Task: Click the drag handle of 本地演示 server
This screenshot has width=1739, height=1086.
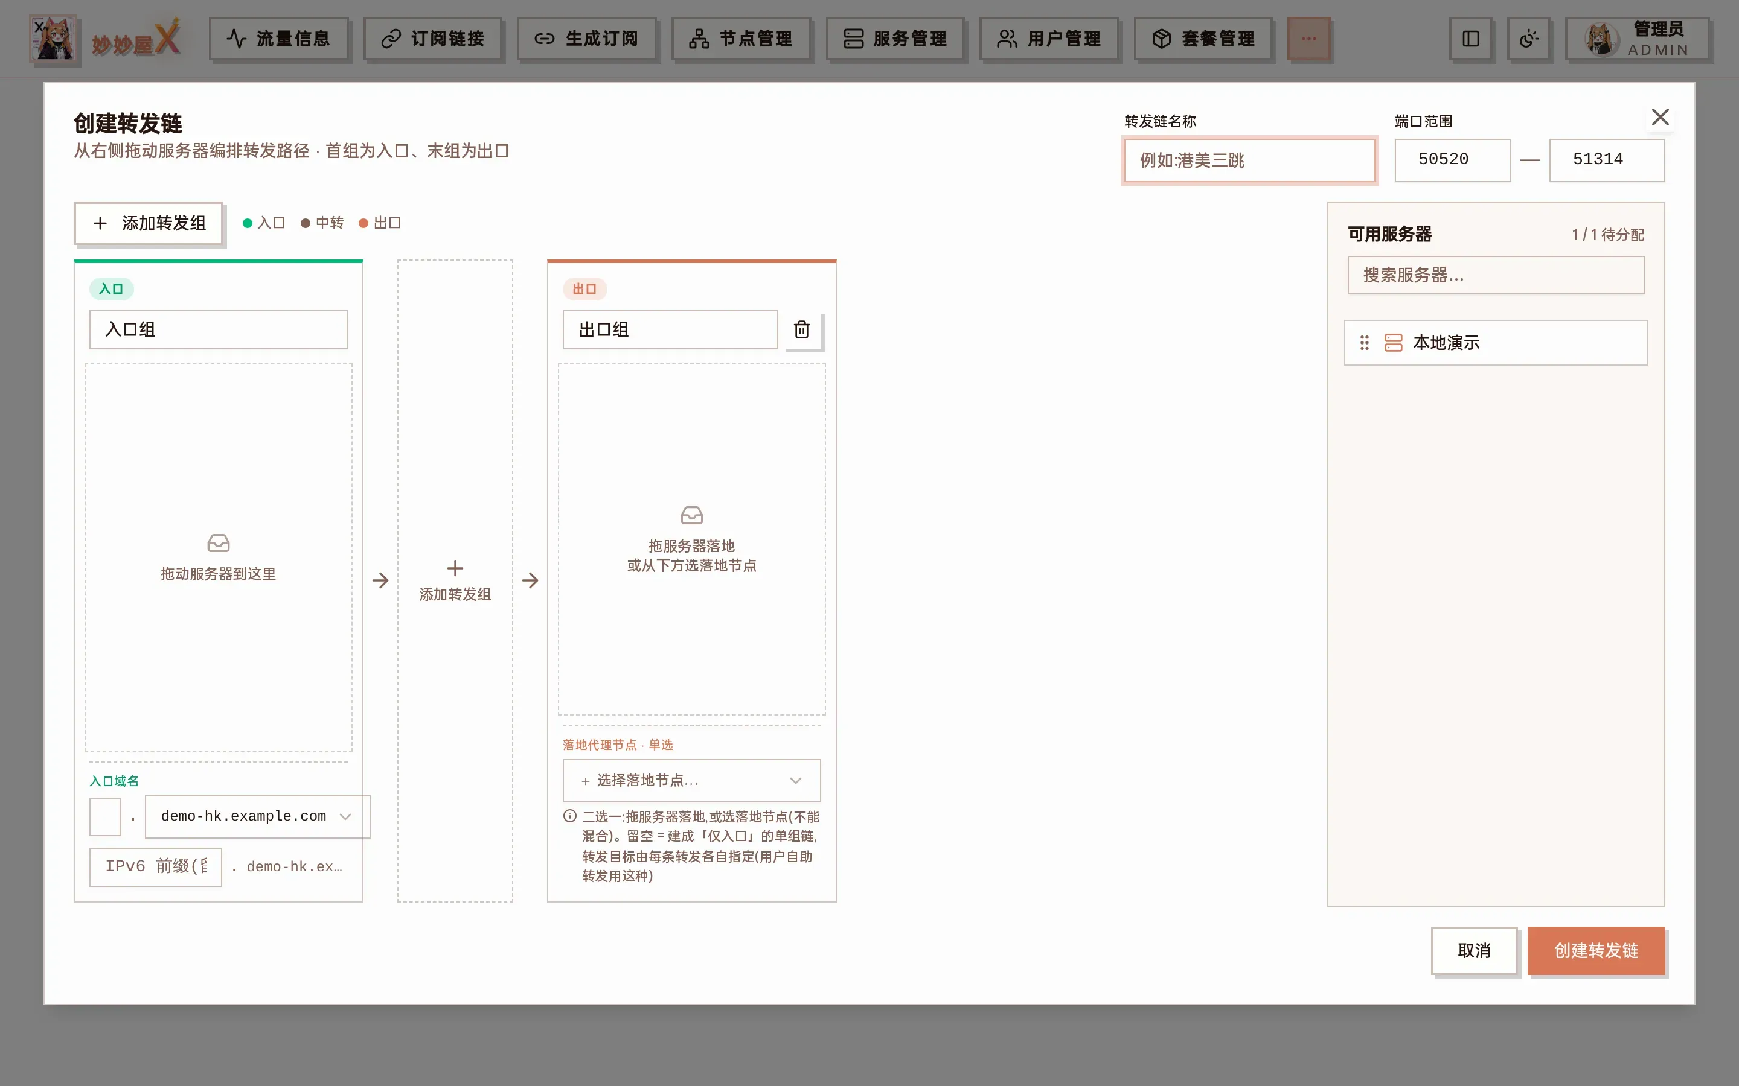Action: [x=1364, y=343]
